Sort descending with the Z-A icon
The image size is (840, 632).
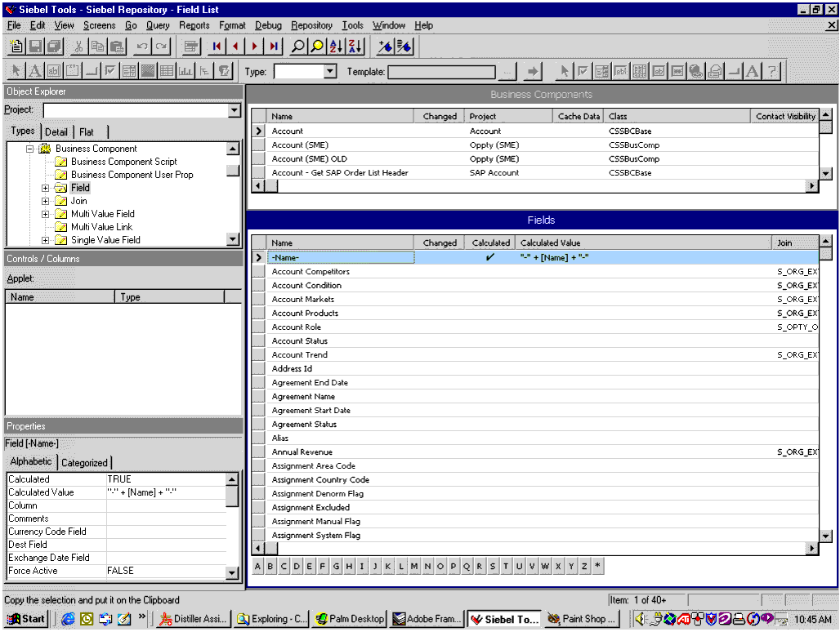point(355,47)
